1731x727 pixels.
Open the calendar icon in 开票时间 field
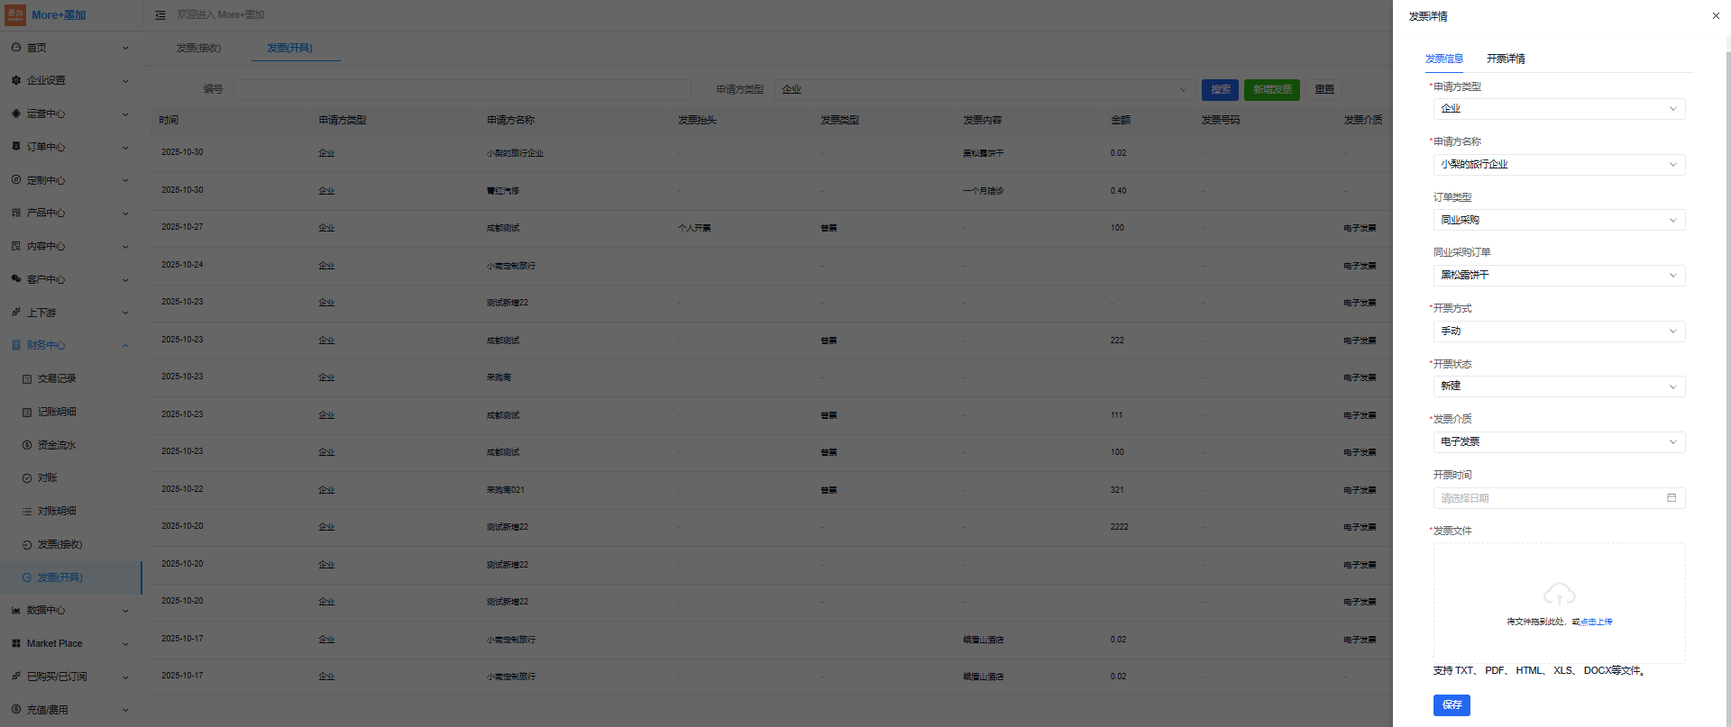pyautogui.click(x=1671, y=498)
